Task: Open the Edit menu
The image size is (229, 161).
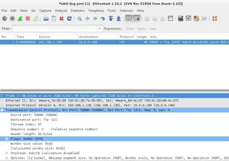Action: coord(13,11)
